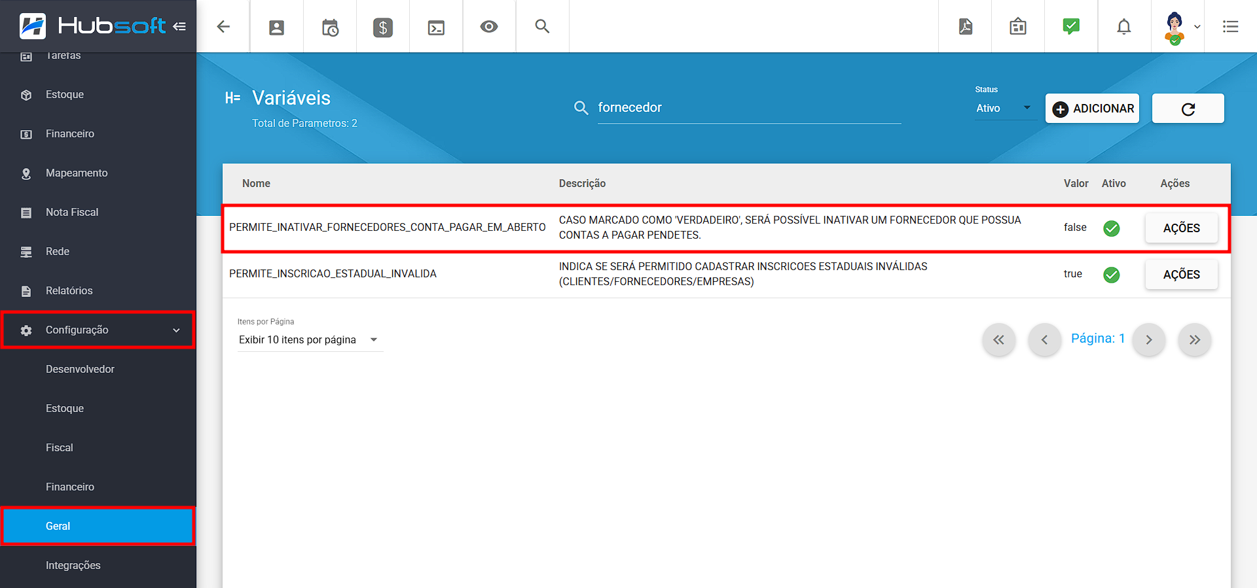This screenshot has height=588, width=1257.
Task: Click the ADICIONAR button
Action: (x=1092, y=109)
